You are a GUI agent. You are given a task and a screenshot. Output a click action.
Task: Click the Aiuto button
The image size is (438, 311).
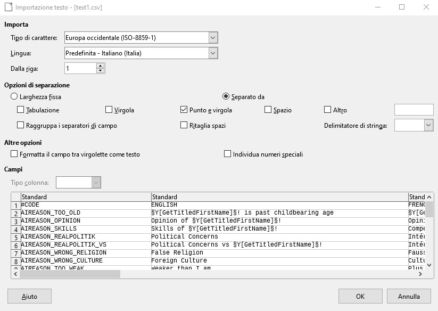click(29, 296)
